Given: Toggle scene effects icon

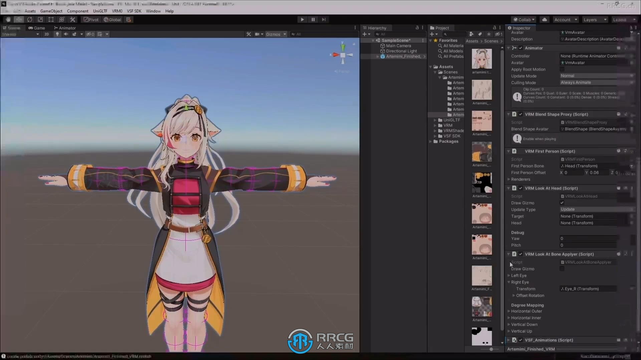Looking at the screenshot, I should tap(74, 34).
